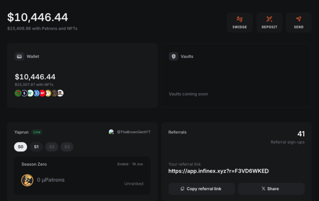The image size is (319, 201).
Task: Click the Wallet card title
Action: click(33, 56)
